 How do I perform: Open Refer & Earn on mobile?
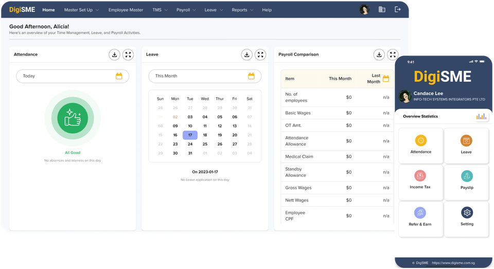coord(420,216)
